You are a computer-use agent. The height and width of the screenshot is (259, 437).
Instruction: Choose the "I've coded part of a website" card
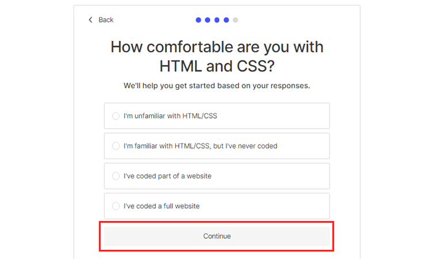tap(217, 176)
